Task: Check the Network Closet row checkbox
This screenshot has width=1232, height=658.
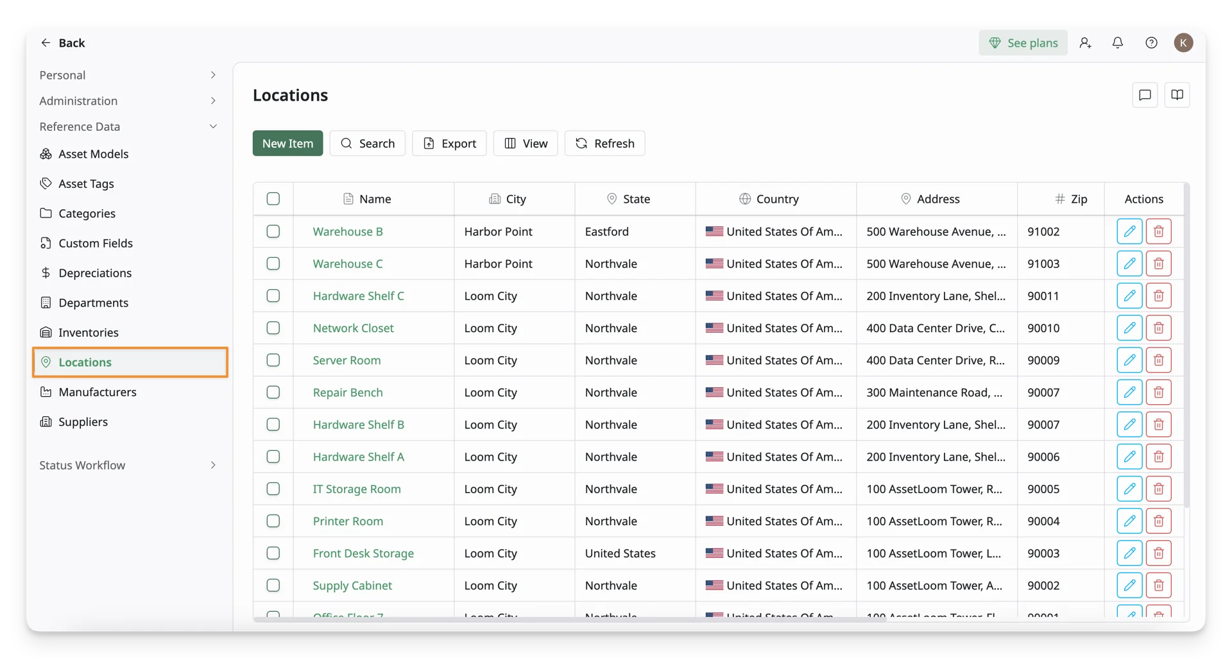Action: (273, 328)
